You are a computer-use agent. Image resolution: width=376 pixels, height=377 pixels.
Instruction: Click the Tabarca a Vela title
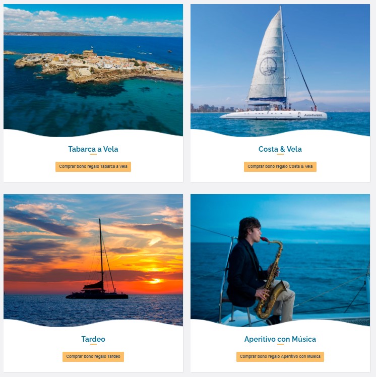point(93,149)
